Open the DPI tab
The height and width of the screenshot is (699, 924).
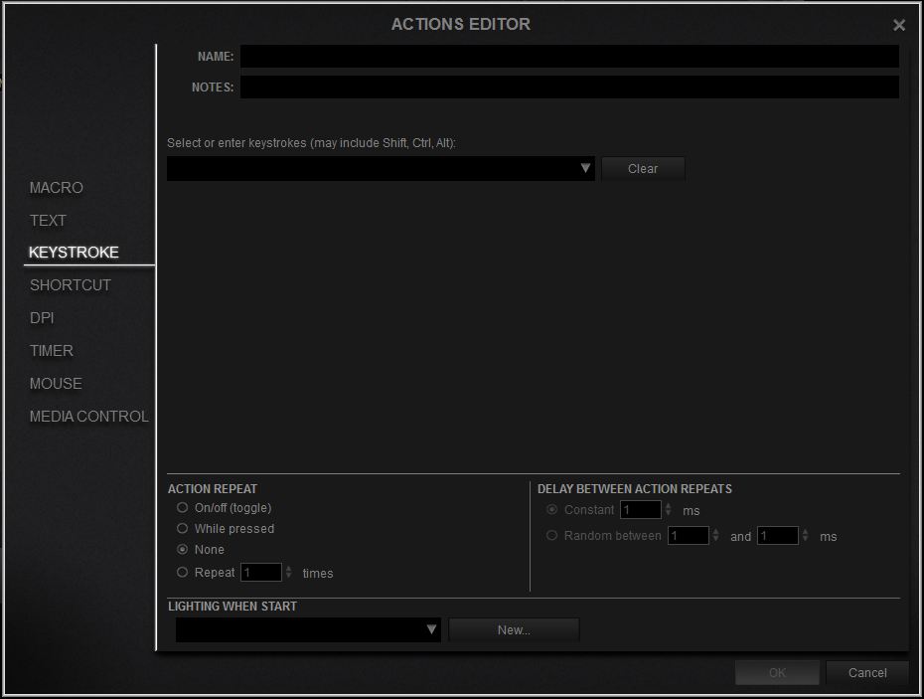point(42,318)
